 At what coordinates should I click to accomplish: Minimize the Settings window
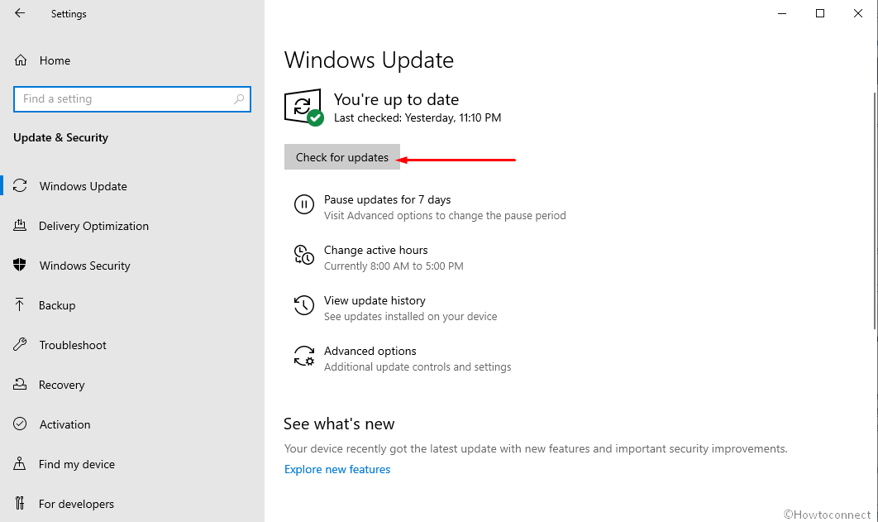coord(782,13)
